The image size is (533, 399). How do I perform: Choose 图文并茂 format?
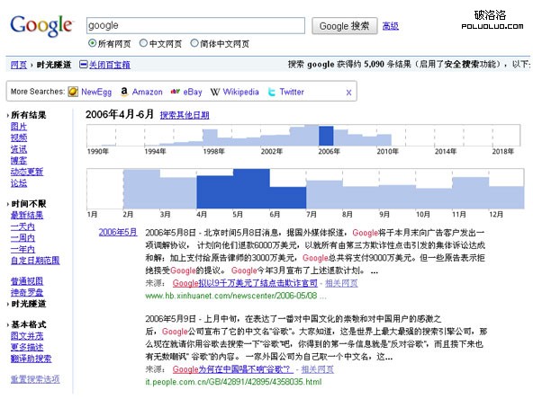[27, 336]
